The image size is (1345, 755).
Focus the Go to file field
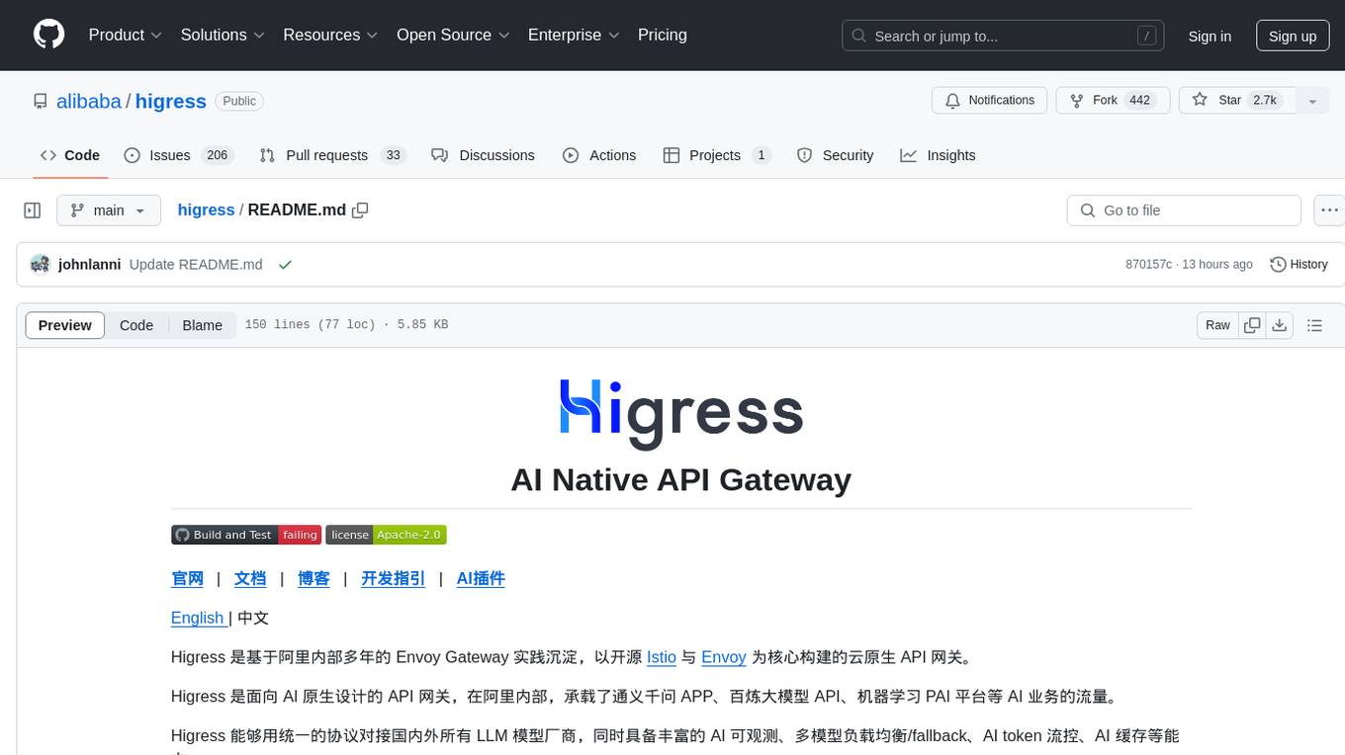click(x=1184, y=210)
